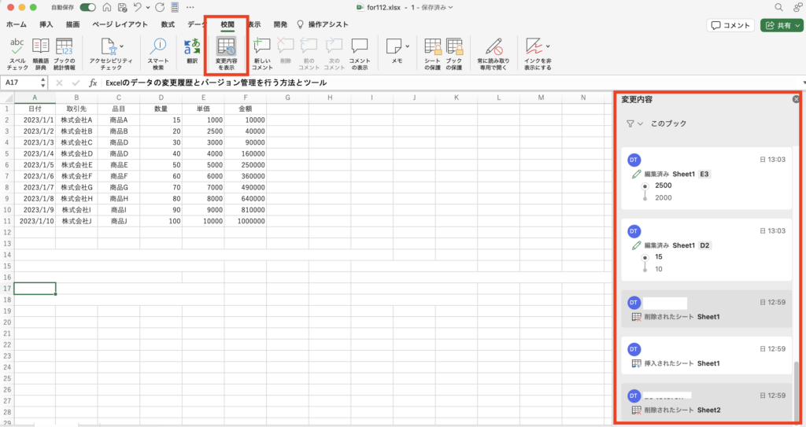Viewport: 806px width, 427px height.
Task: Open the undo history dropdown arrow
Action: [148, 8]
